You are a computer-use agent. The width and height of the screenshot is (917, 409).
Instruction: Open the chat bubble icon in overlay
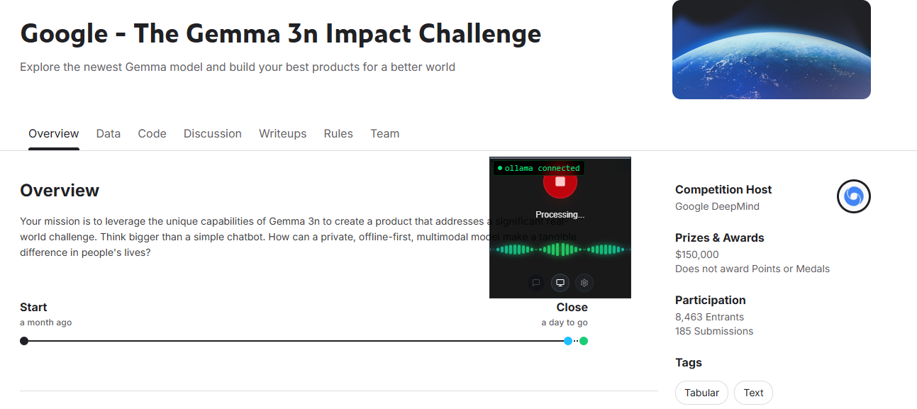(x=536, y=283)
